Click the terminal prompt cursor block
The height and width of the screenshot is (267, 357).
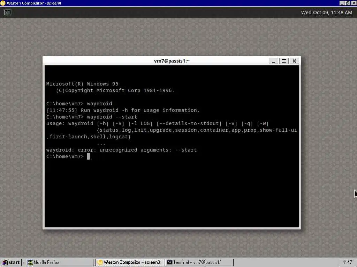click(x=89, y=156)
